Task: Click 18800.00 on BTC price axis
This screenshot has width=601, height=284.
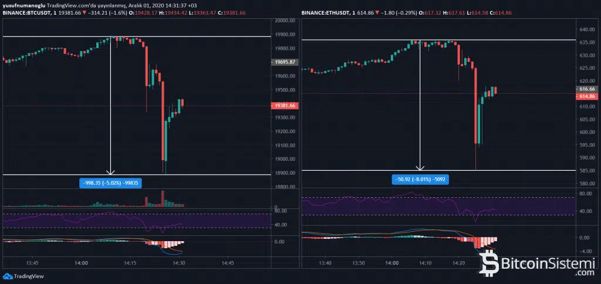Action: point(286,187)
